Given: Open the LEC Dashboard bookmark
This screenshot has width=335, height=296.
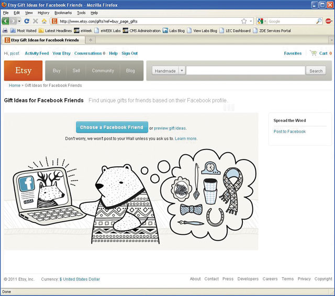Looking at the screenshot, I should [x=235, y=31].
